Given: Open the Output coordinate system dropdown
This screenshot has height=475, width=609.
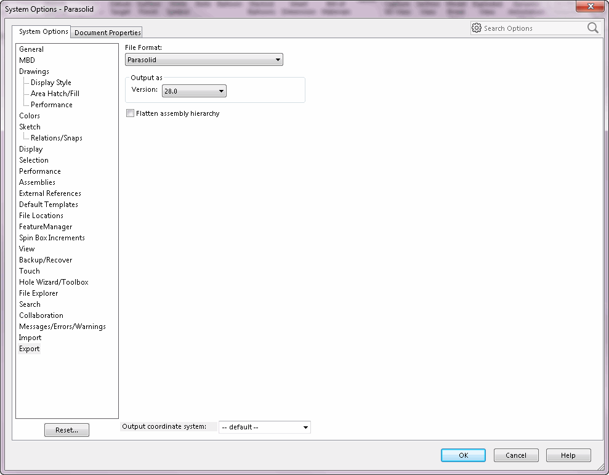Looking at the screenshot, I should [x=265, y=427].
